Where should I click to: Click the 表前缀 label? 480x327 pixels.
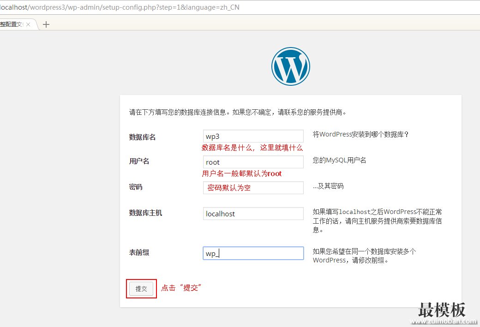click(139, 252)
